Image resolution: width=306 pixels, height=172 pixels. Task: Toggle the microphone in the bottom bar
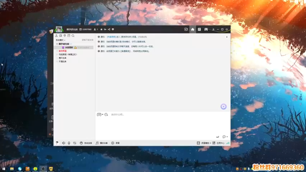(69, 143)
